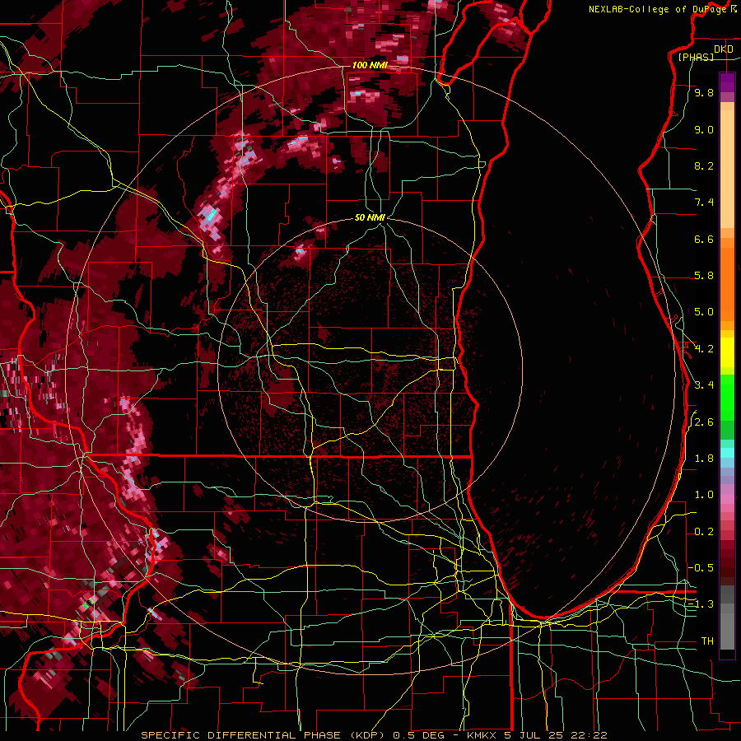Click the 50 NMI range ring label

[370, 217]
